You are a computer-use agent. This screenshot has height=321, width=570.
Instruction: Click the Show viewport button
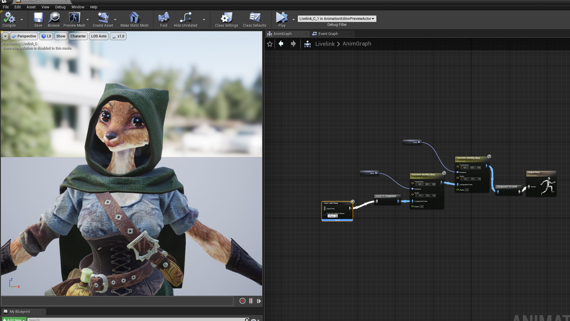pos(61,36)
